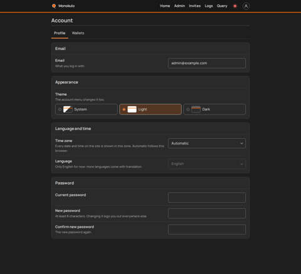The image size is (301, 274).
Task: Click the Language and time section heading
Action: pos(73,129)
